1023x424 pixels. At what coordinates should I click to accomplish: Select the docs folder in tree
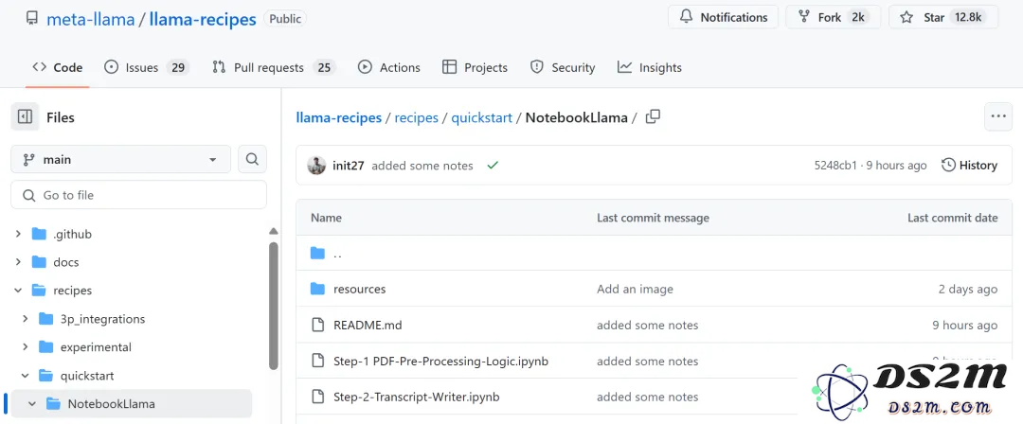(66, 262)
